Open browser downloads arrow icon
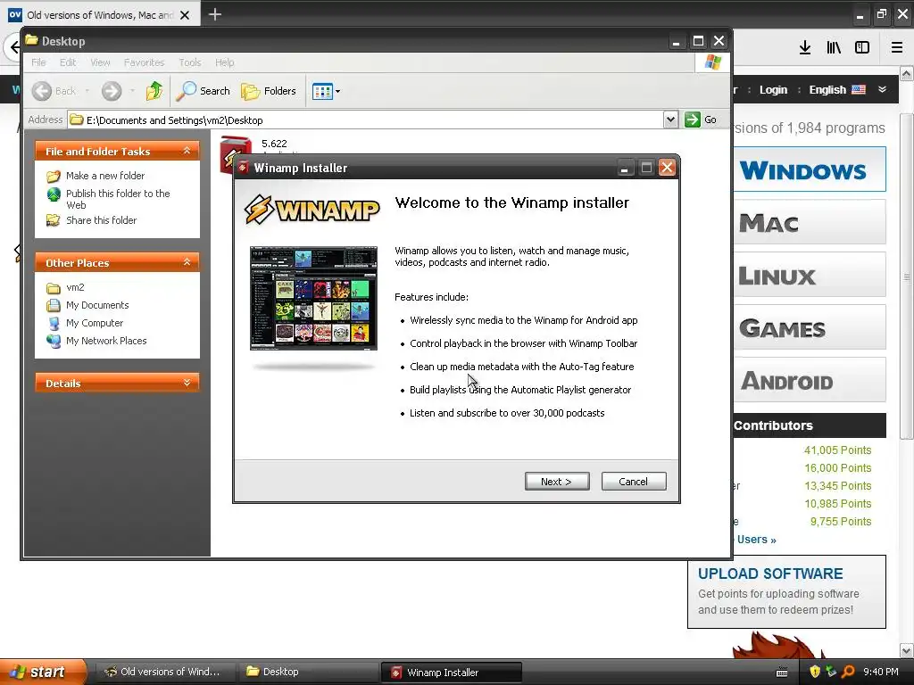 pos(805,48)
